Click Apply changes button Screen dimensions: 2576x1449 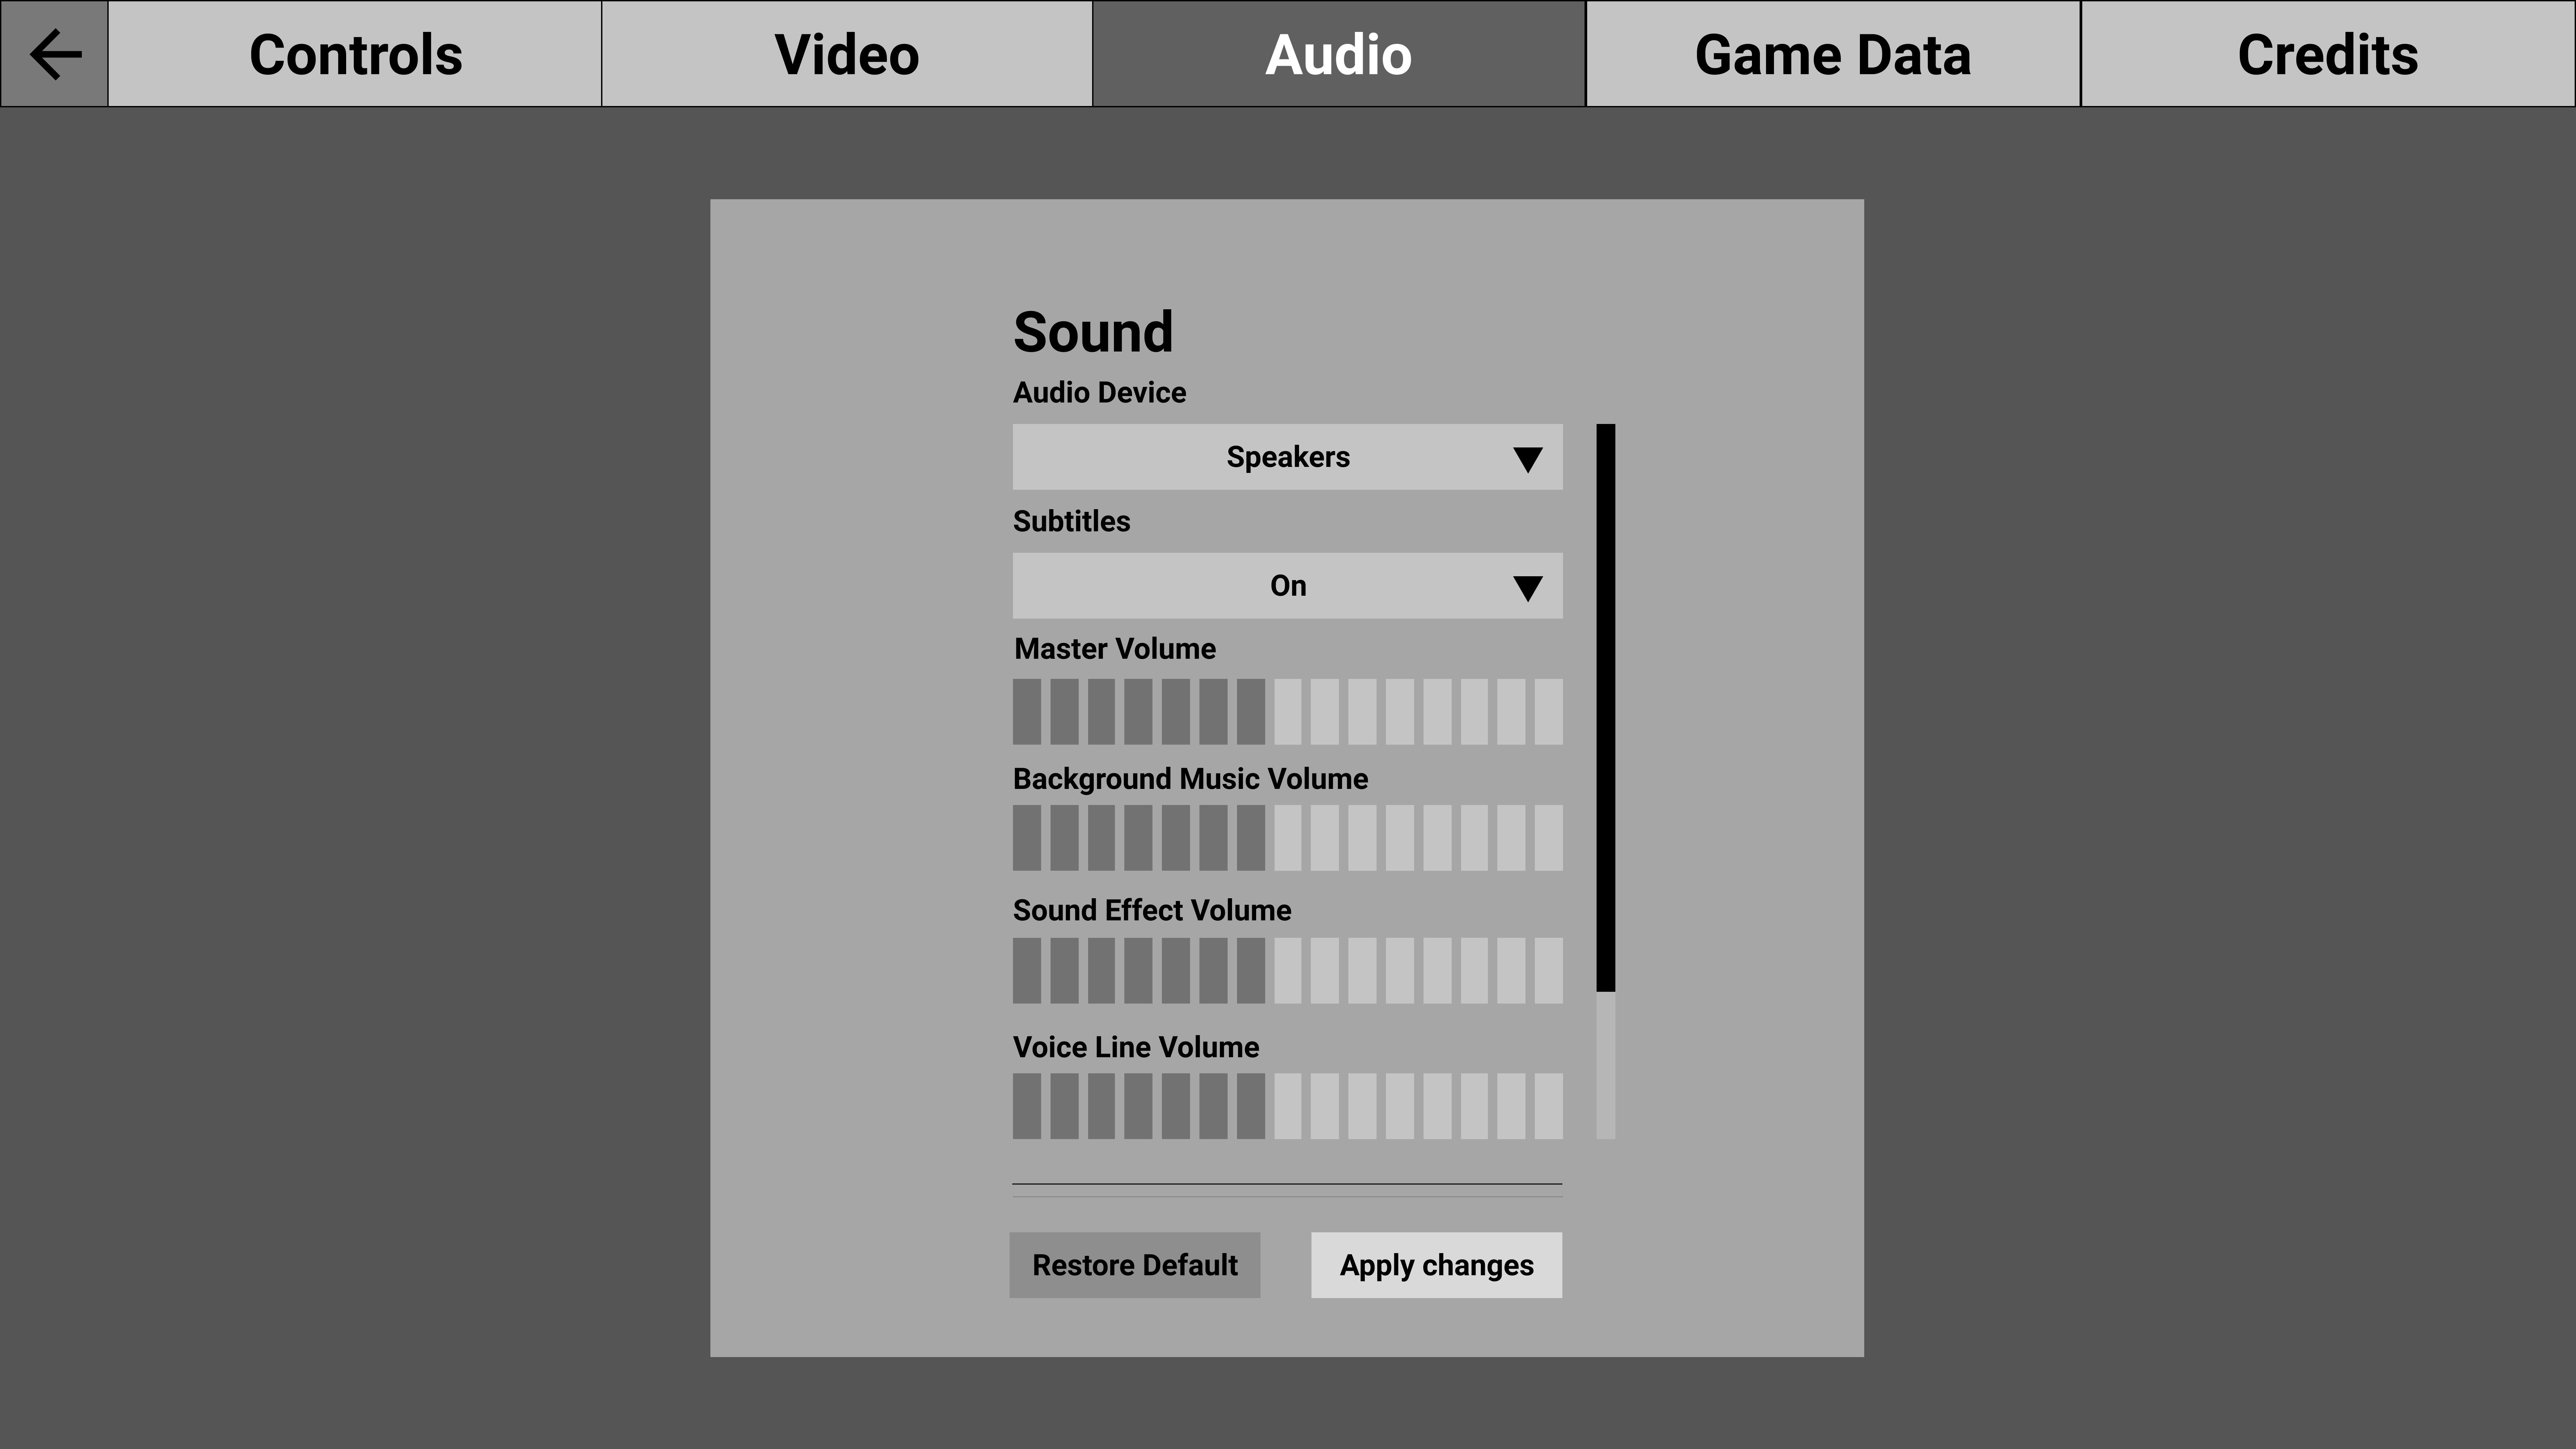pyautogui.click(x=1437, y=1265)
